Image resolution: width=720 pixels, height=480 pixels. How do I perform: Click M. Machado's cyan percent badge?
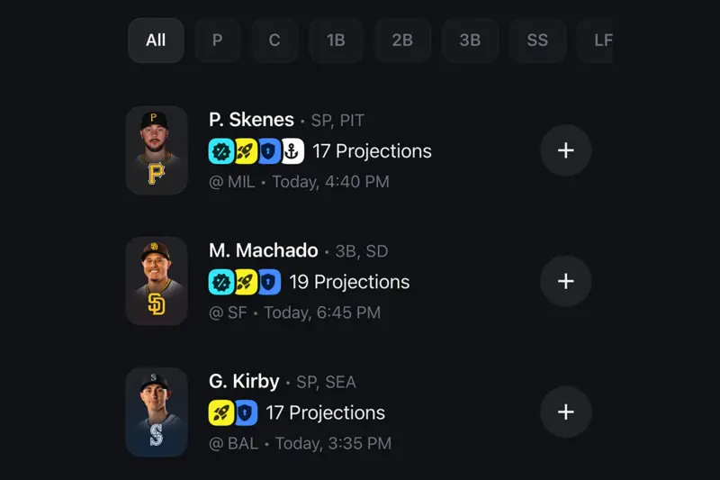[x=220, y=282]
